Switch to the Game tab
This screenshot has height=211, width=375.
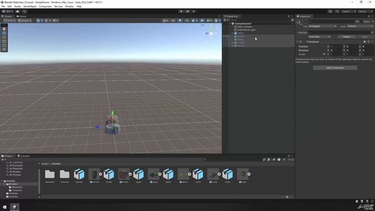pos(21,16)
